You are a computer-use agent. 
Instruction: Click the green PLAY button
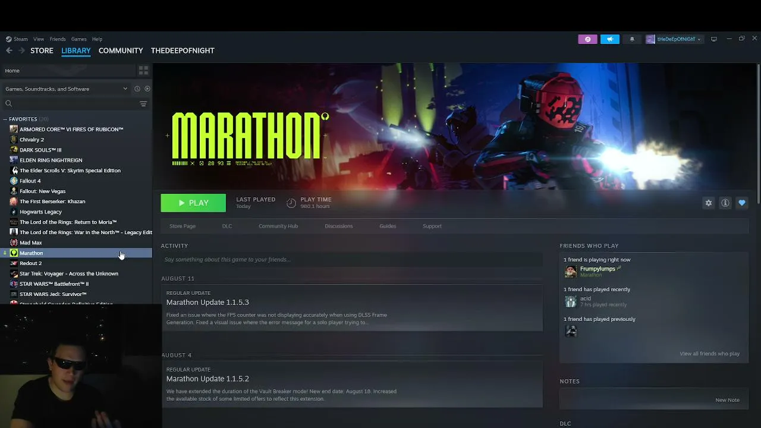point(193,203)
